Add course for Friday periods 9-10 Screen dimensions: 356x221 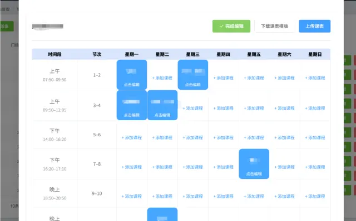pyautogui.click(x=254, y=197)
